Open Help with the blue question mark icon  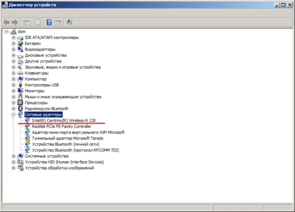pyautogui.click(x=49, y=22)
